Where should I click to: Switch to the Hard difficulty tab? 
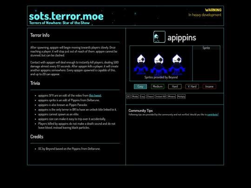(175, 86)
